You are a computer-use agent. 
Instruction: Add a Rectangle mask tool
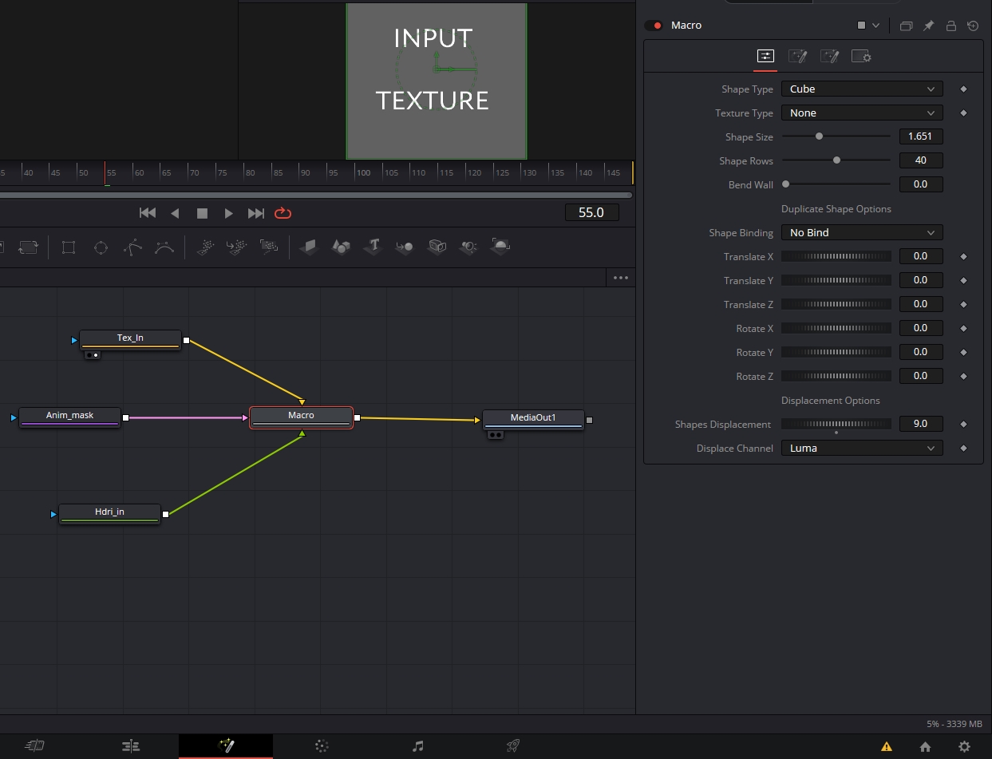coord(69,247)
